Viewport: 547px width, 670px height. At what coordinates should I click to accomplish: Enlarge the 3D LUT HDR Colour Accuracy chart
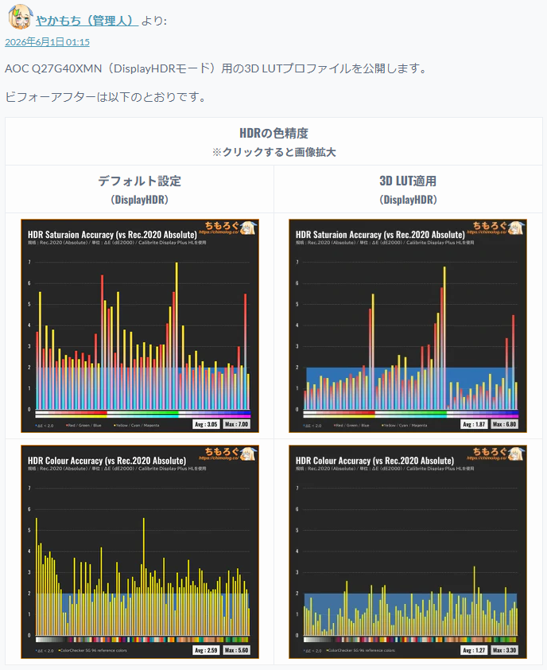click(x=408, y=551)
